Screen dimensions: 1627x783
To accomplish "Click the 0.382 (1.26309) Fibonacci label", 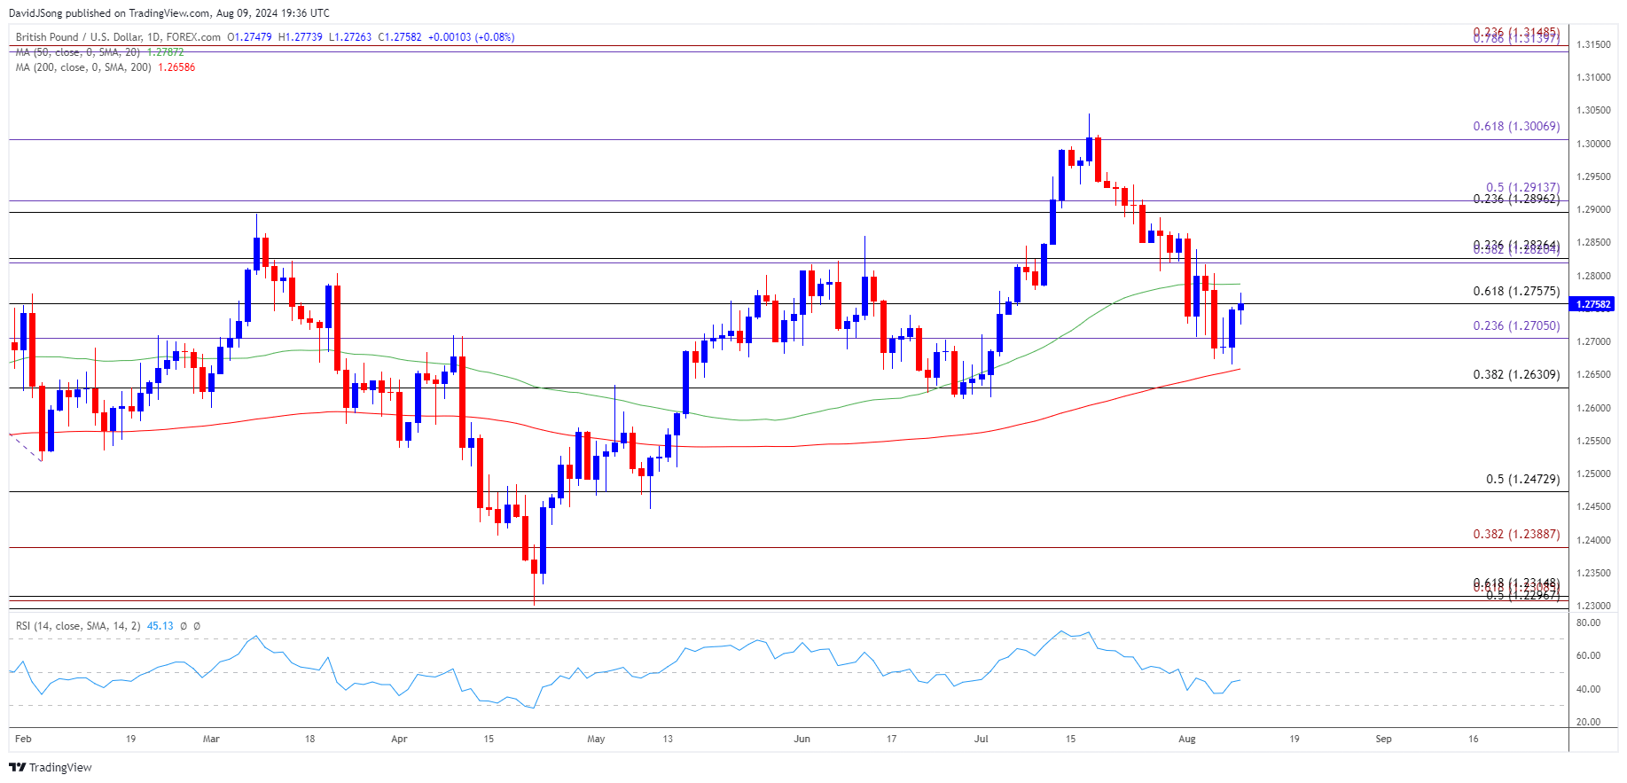I will 1516,374.
